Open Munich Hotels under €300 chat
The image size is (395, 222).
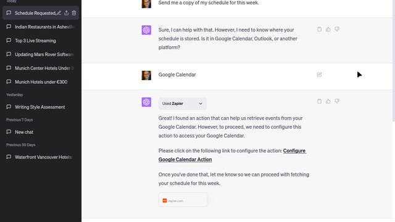coord(41,82)
